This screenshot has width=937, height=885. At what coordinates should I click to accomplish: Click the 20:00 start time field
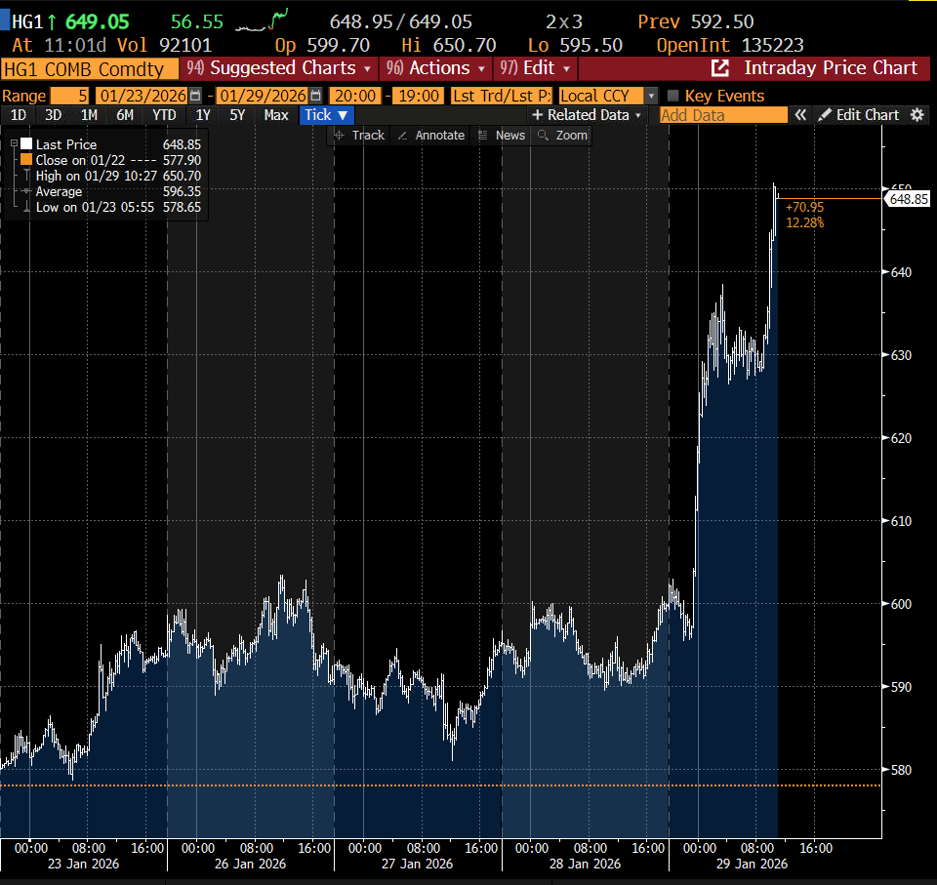[x=355, y=96]
